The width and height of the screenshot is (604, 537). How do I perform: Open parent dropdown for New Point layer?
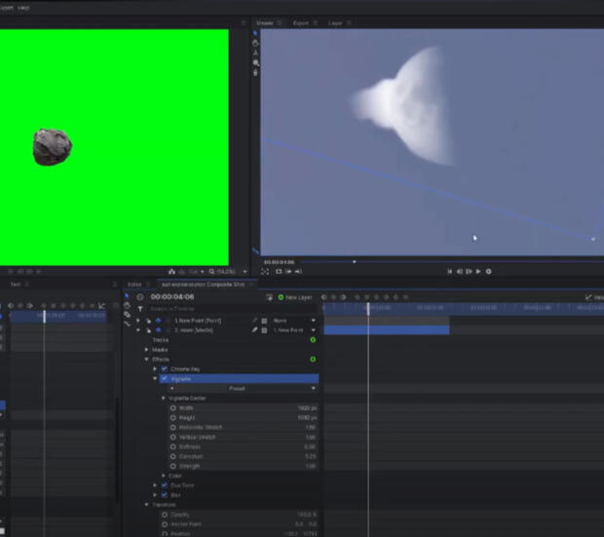coord(294,320)
